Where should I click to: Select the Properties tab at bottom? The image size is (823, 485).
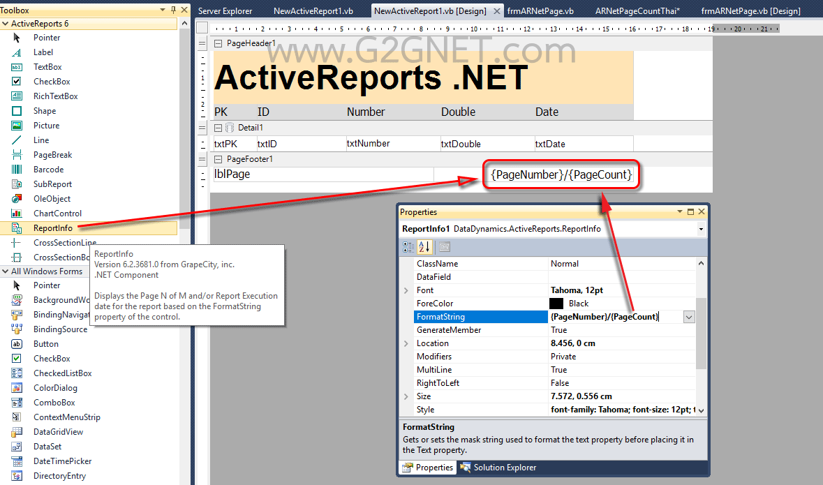pyautogui.click(x=429, y=468)
